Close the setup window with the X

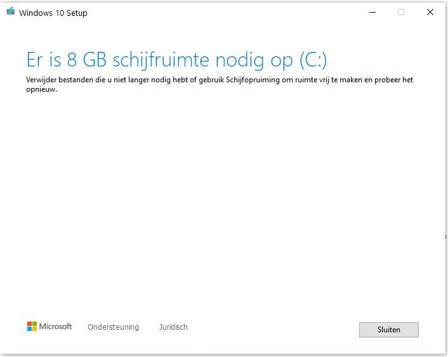pos(430,12)
